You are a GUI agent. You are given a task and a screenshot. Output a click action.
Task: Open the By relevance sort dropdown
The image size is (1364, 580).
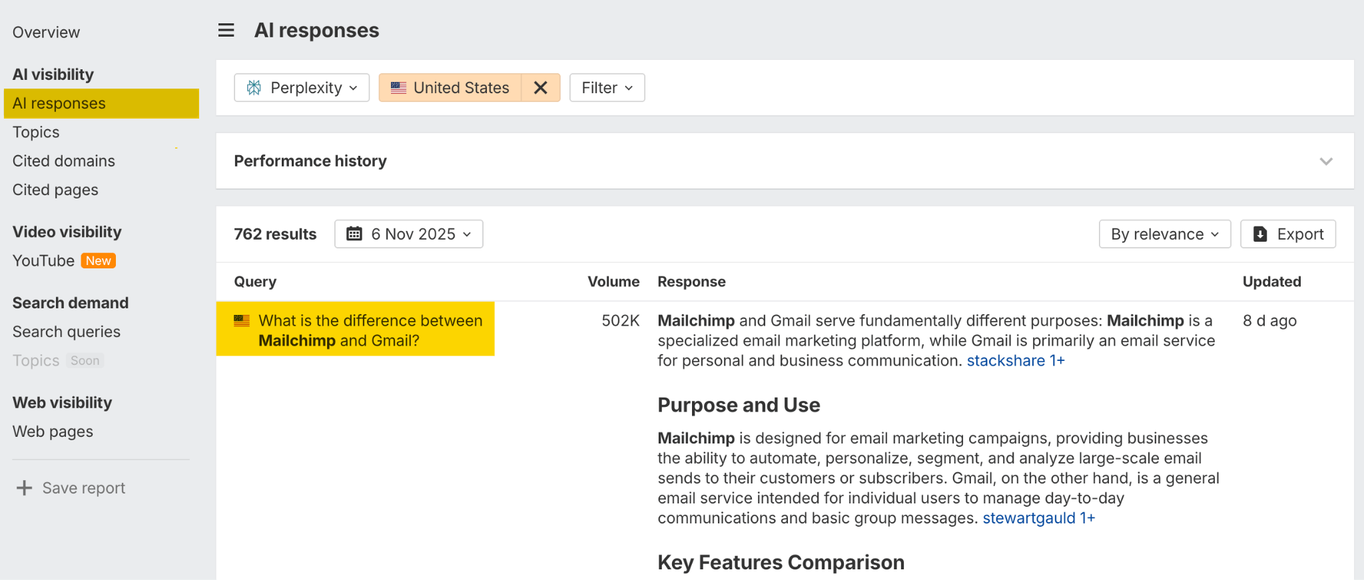pyautogui.click(x=1164, y=234)
